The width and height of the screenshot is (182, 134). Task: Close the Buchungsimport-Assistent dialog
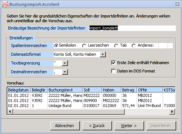[177, 4]
